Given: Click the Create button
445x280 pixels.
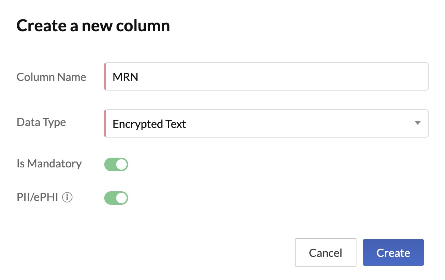Looking at the screenshot, I should (x=393, y=253).
